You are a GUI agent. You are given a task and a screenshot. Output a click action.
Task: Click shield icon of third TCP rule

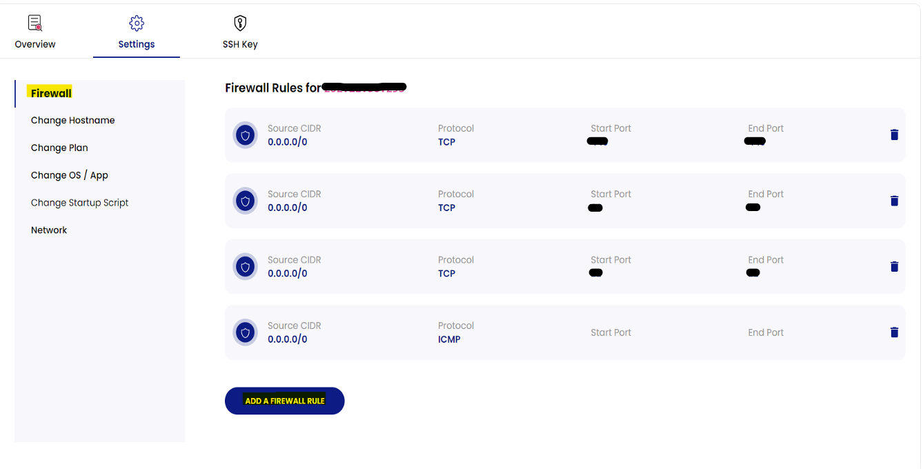(245, 267)
